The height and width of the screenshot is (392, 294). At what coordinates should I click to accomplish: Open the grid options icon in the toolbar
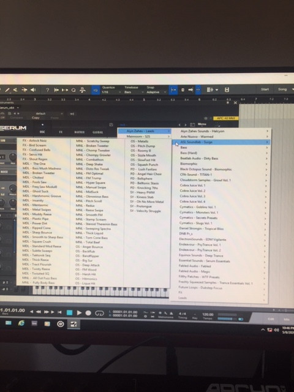pos(210,90)
